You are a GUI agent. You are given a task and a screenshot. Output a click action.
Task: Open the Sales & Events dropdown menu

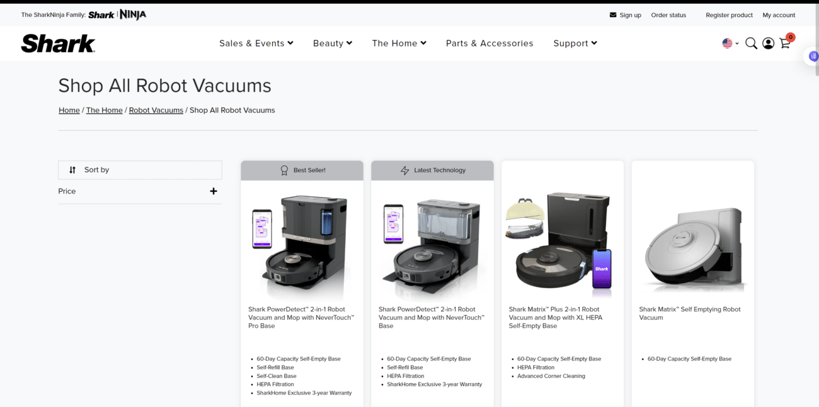pos(256,43)
